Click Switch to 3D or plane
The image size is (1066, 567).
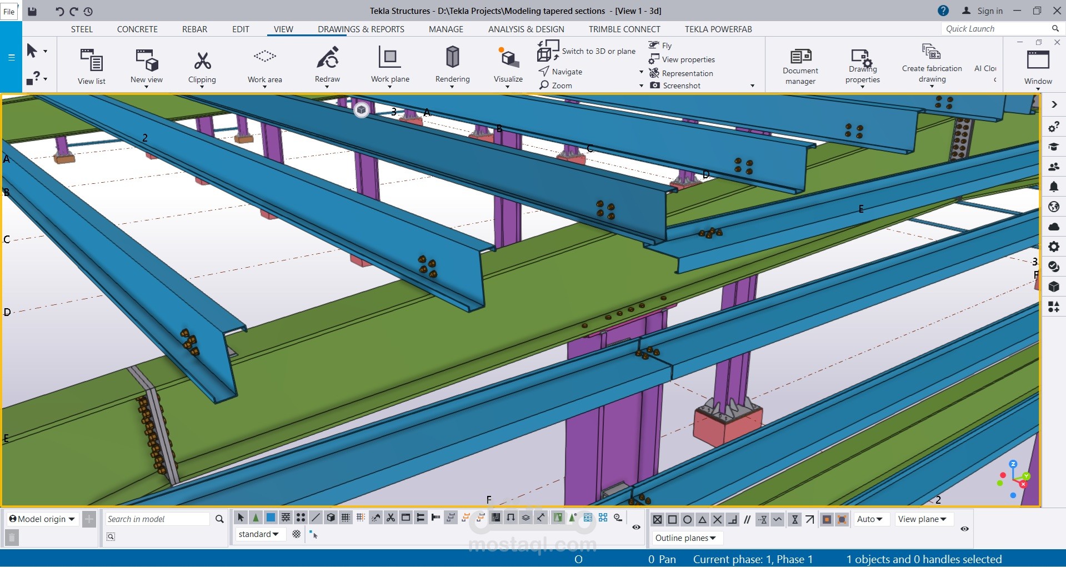[x=598, y=51]
